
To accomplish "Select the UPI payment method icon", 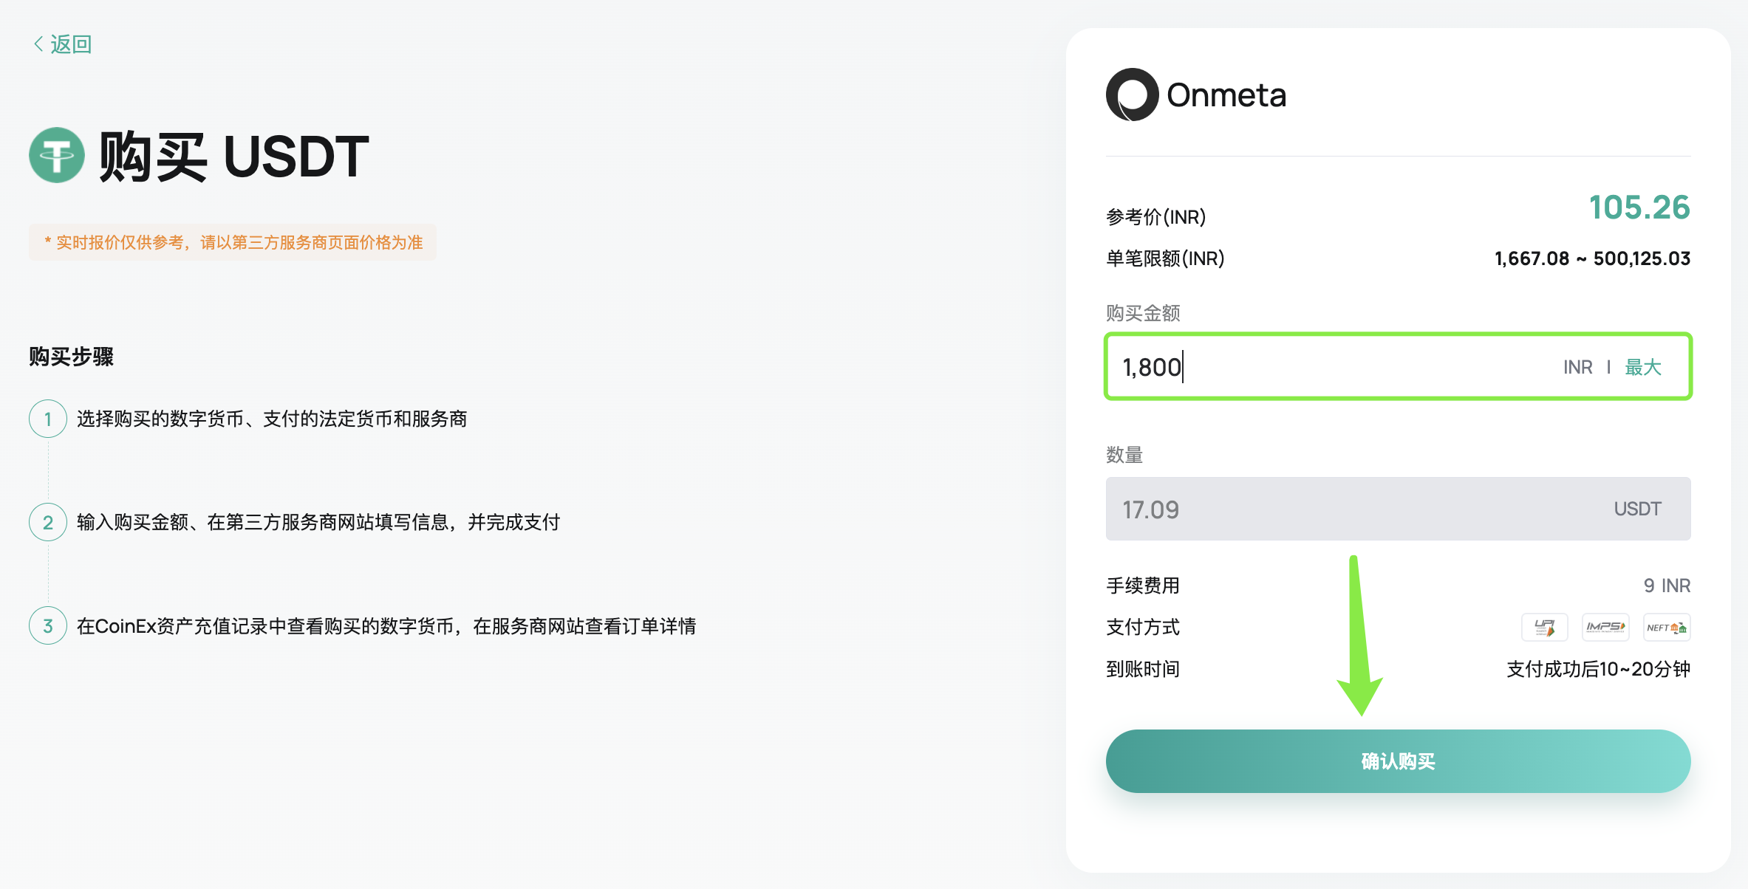I will point(1545,626).
